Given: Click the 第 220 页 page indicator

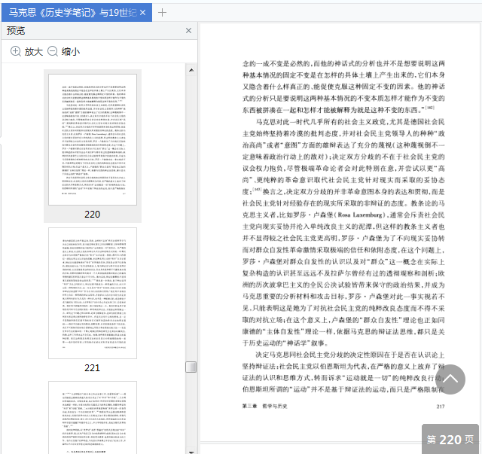Looking at the screenshot, I should tap(450, 439).
